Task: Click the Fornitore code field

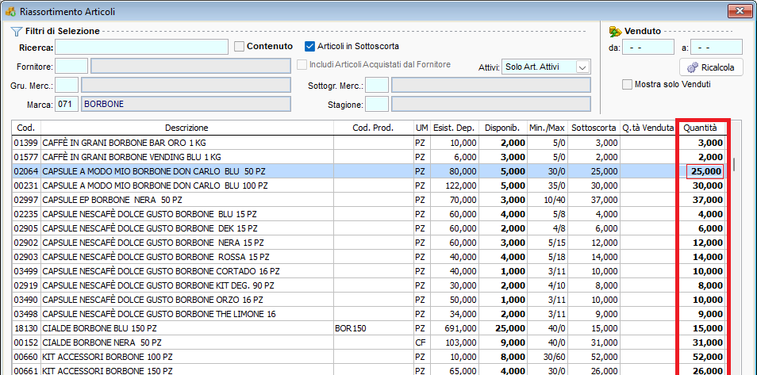Action: (71, 66)
